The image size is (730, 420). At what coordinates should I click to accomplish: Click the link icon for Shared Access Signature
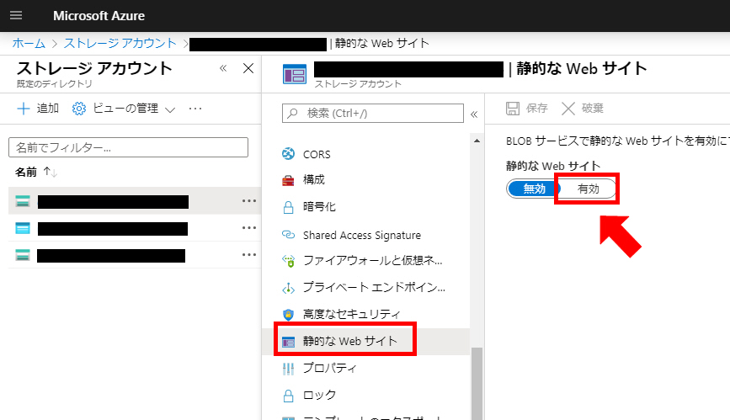click(x=288, y=235)
